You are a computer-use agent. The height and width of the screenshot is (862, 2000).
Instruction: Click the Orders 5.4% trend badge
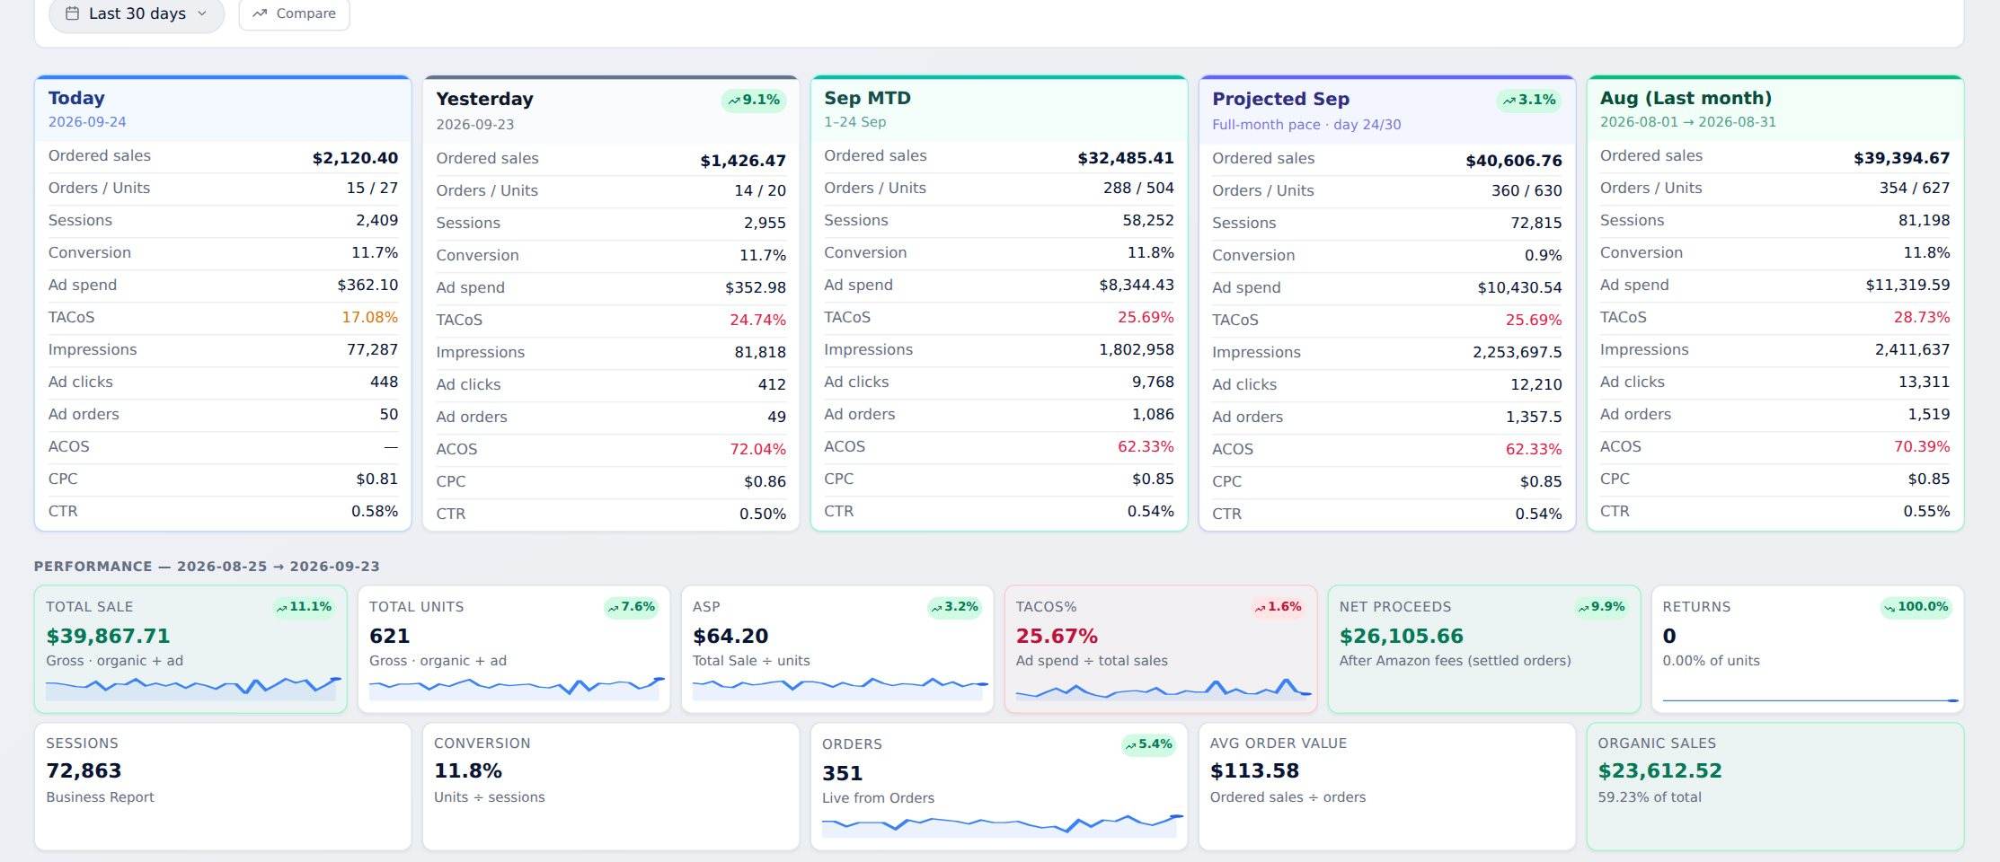(1149, 744)
